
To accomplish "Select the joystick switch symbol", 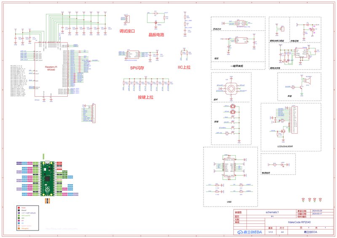I will point(231,89).
